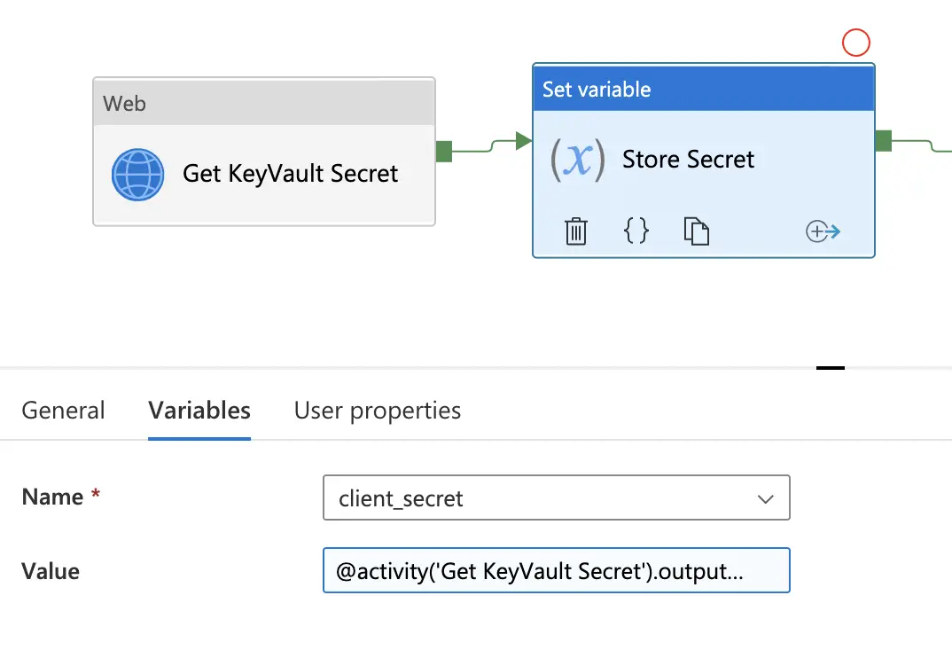The image size is (952, 658).
Task: Delete the Store Secret activity via trash icon
Action: 576,231
